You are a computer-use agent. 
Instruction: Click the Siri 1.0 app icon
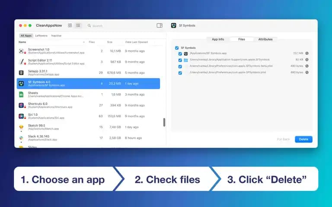point(21,116)
